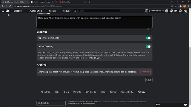Click the search magnifier icon

tap(75, 11)
